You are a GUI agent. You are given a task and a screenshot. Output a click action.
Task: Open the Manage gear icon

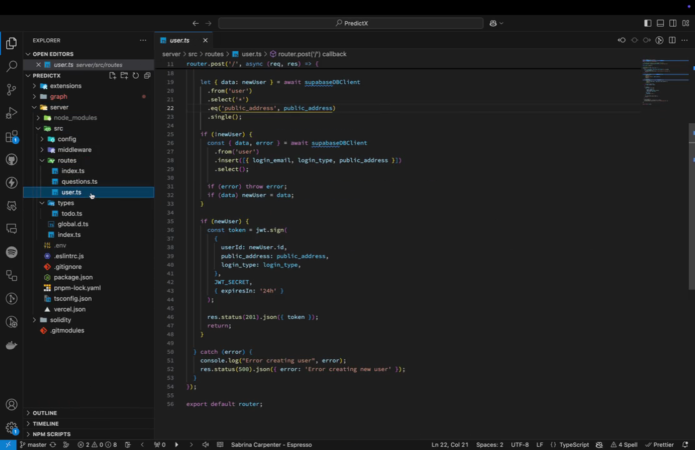(11, 427)
